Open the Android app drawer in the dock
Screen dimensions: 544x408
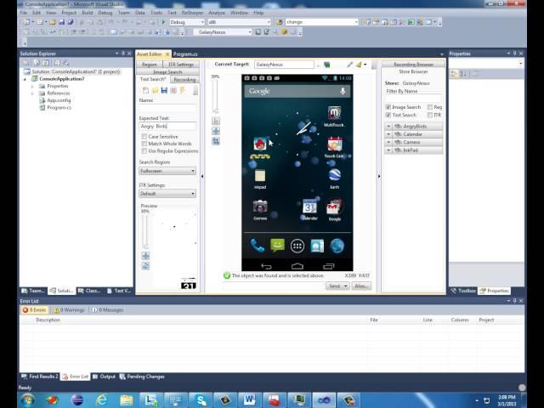coord(297,246)
